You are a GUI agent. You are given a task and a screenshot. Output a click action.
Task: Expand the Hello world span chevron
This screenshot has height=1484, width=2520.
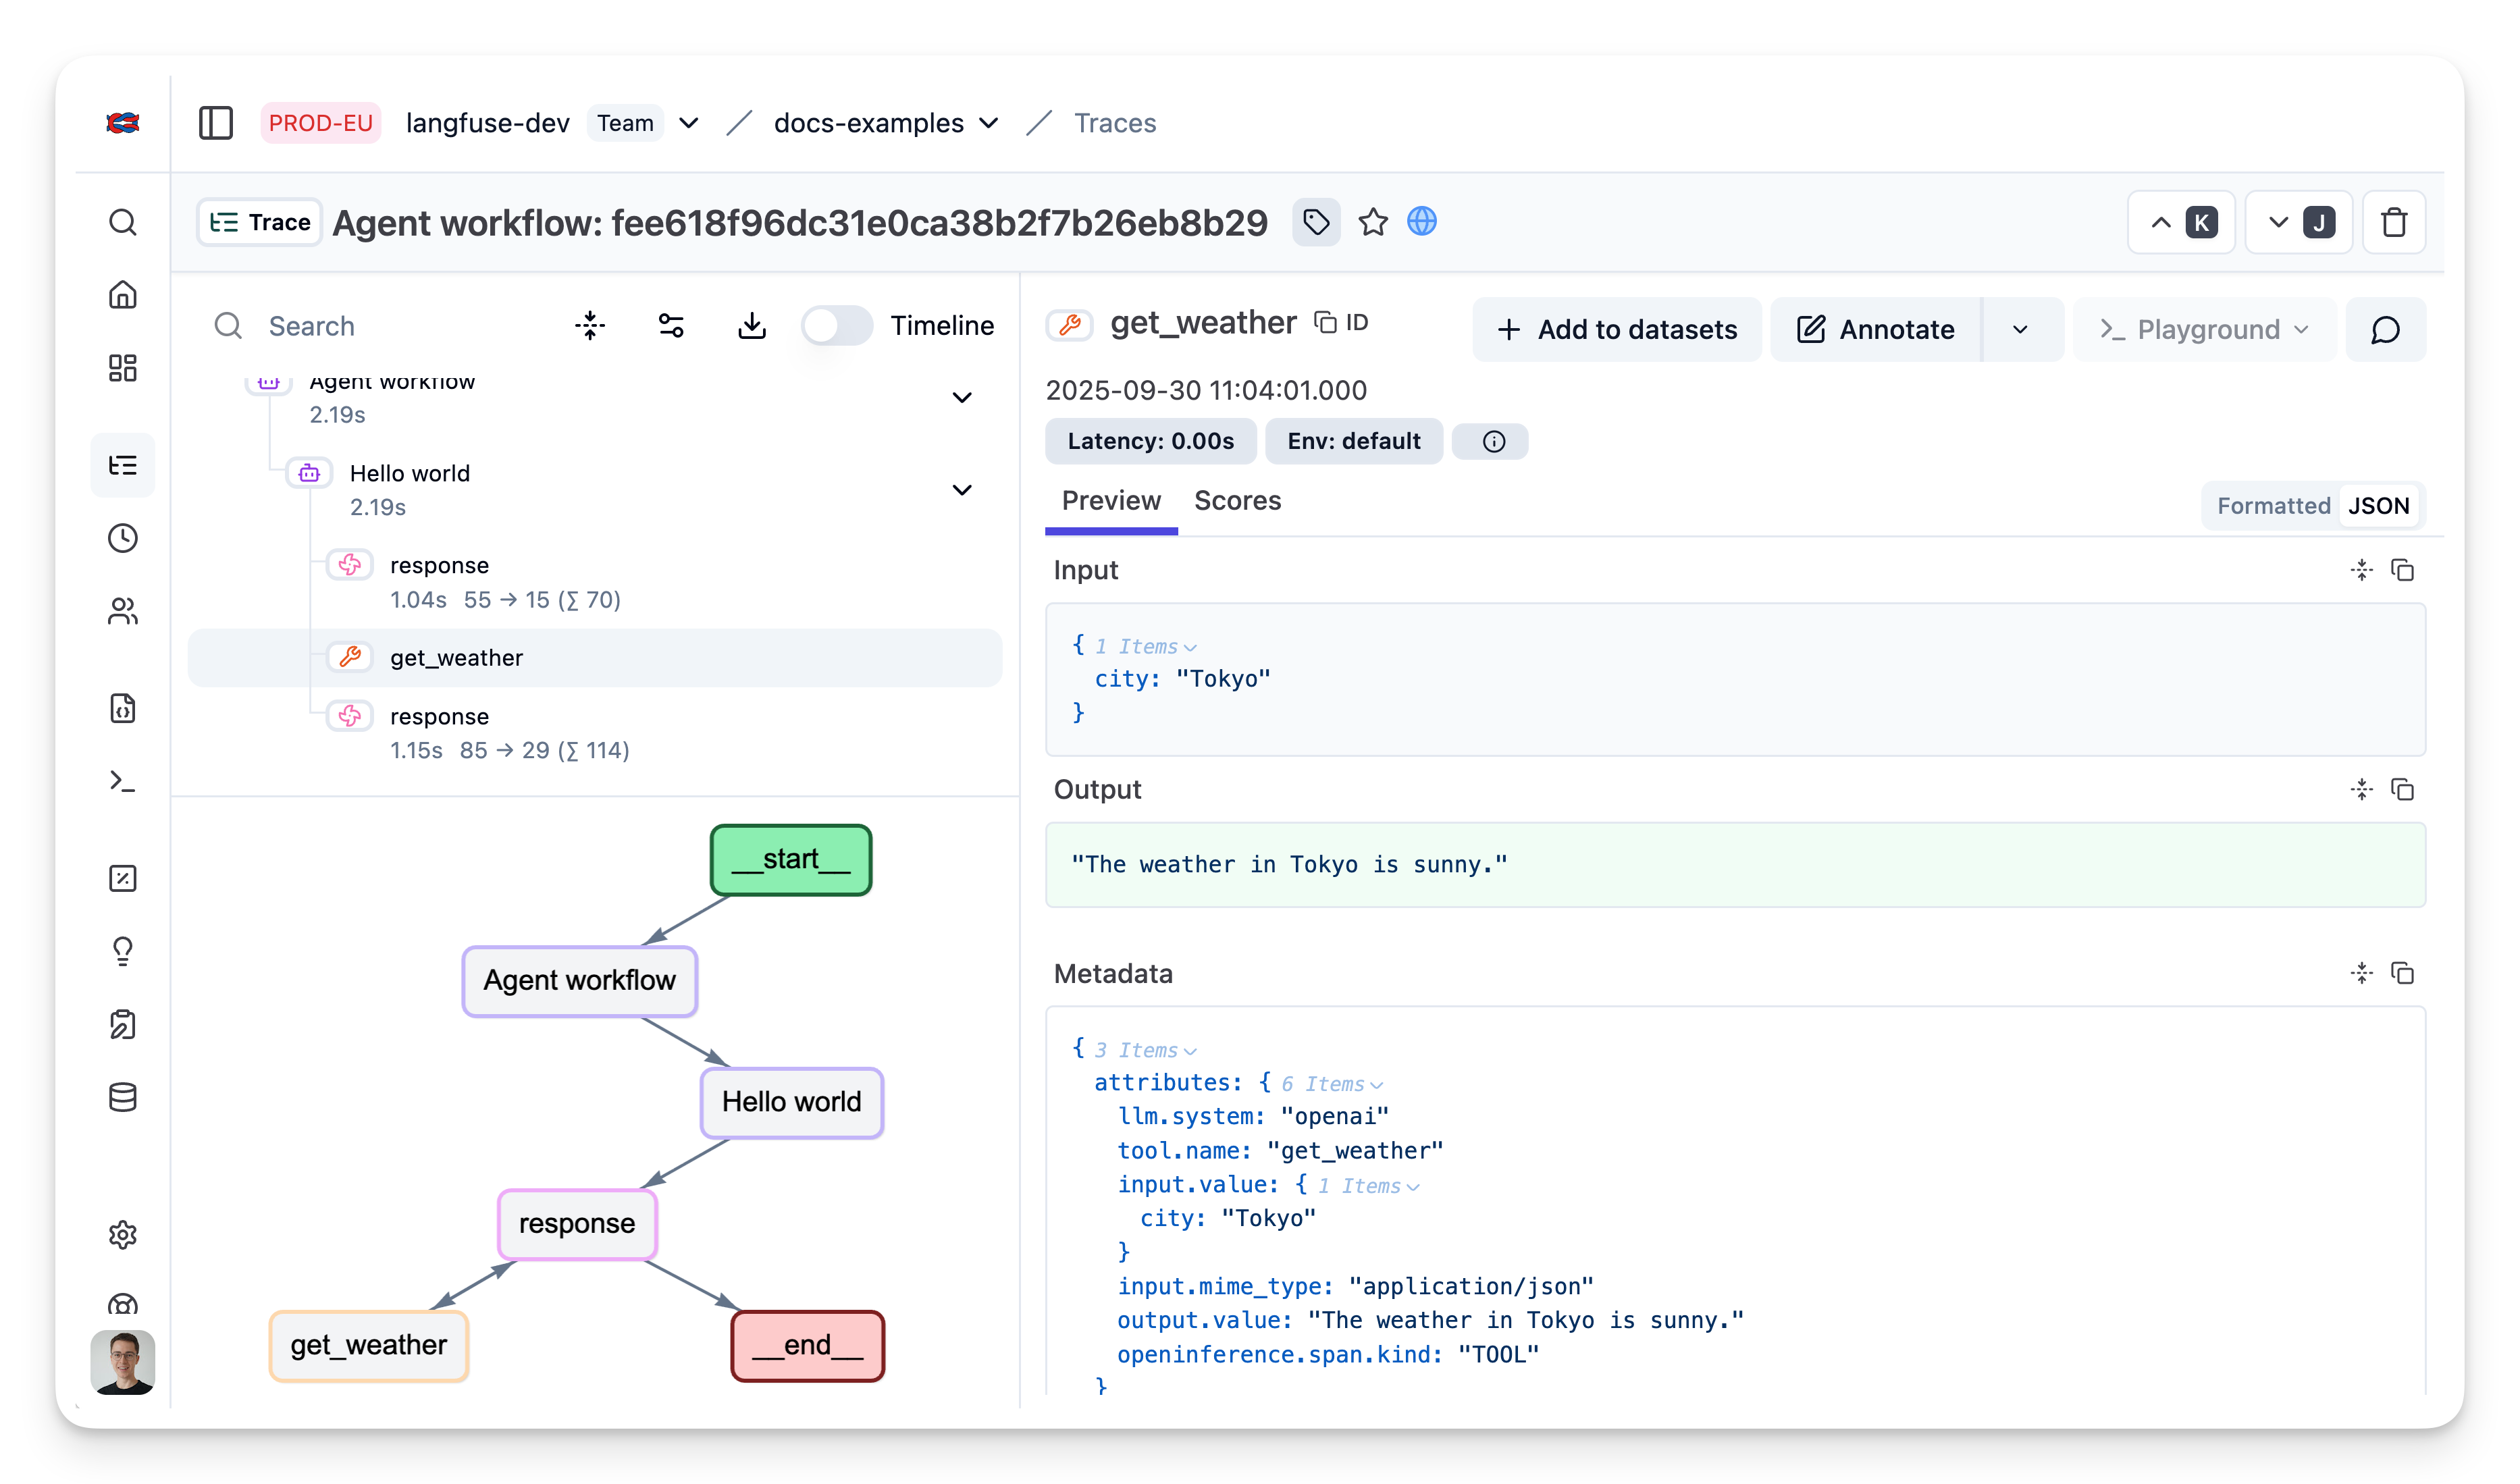click(x=961, y=490)
